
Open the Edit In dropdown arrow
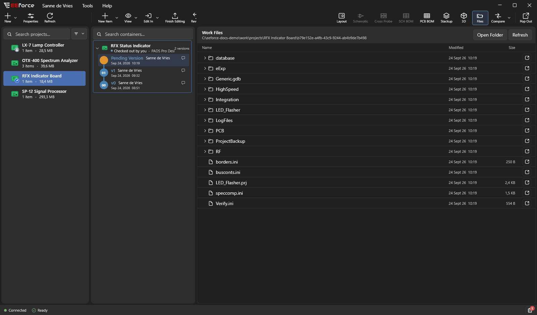(x=157, y=18)
